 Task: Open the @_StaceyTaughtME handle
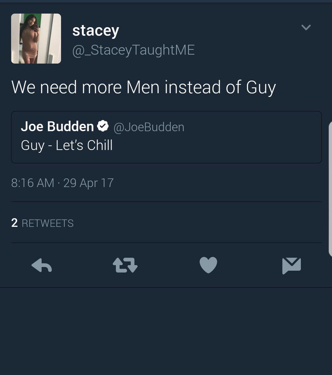coord(134,50)
